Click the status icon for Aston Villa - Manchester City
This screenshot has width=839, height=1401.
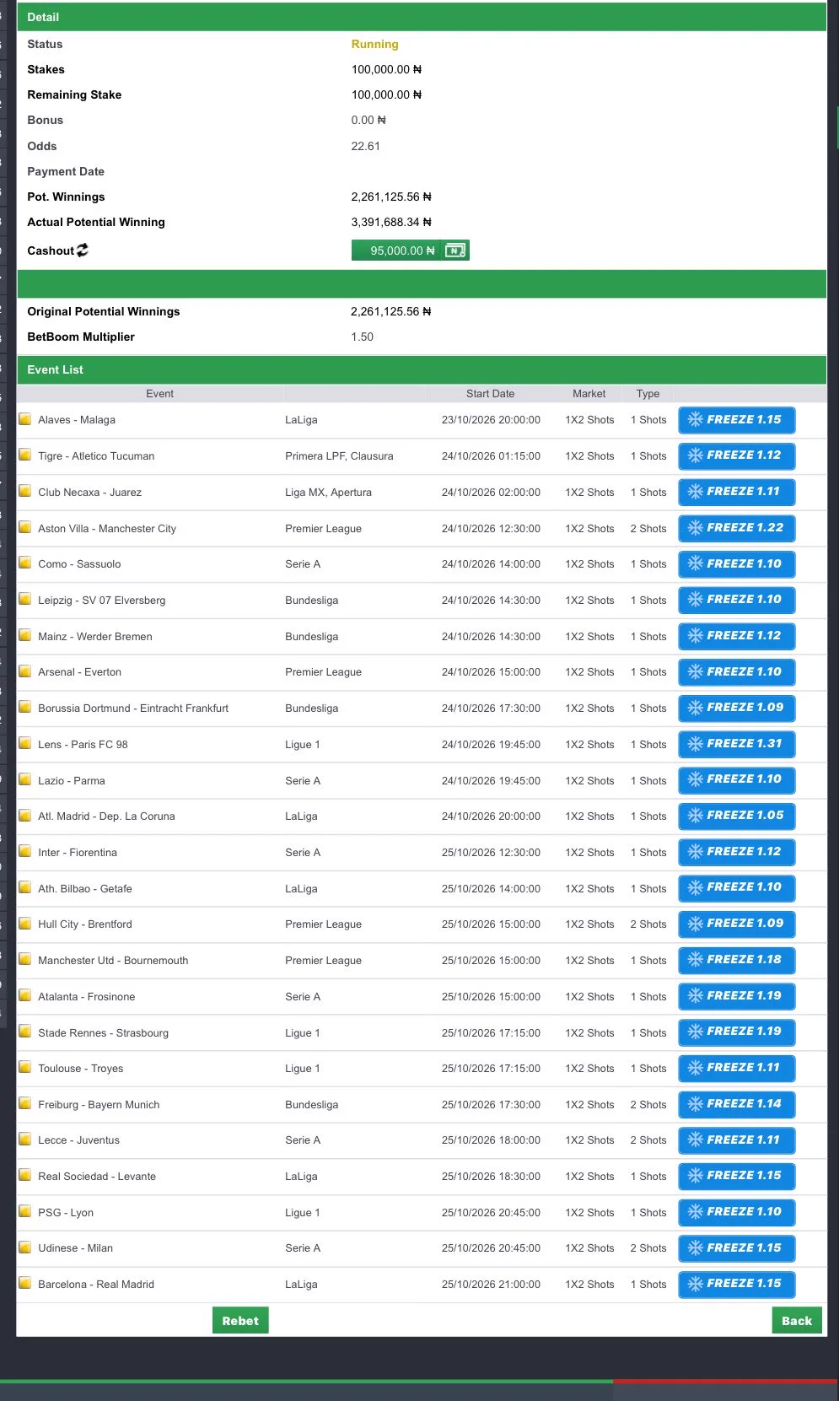coord(25,528)
